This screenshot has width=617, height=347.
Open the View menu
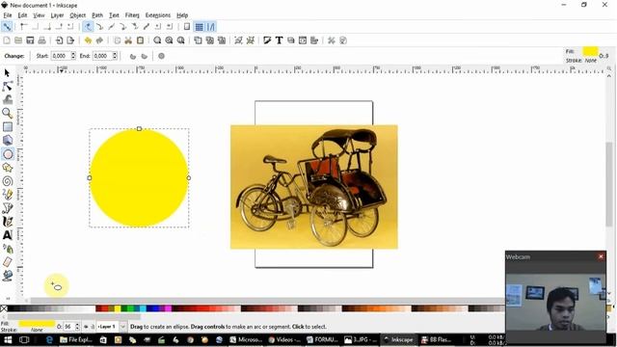[x=39, y=15]
